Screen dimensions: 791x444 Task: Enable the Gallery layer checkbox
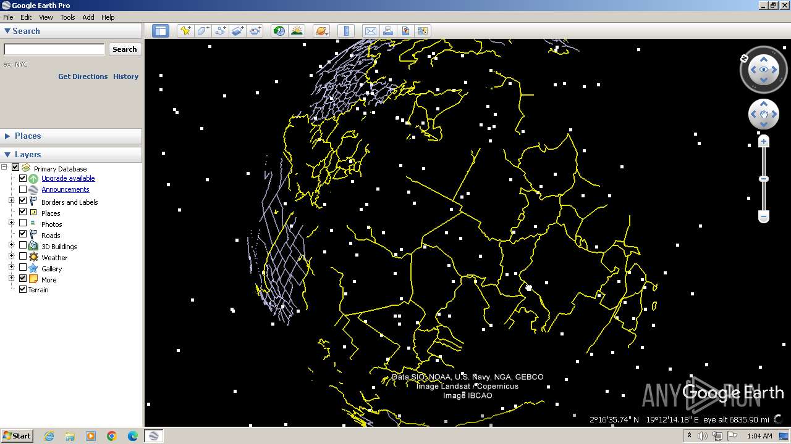(23, 267)
